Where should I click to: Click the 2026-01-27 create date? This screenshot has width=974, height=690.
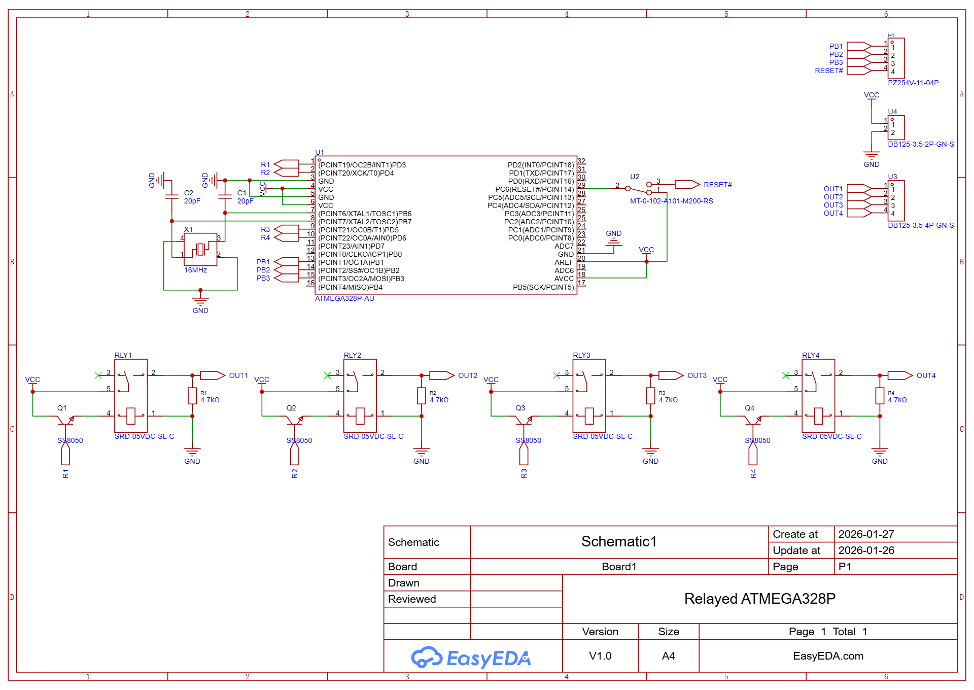pyautogui.click(x=866, y=534)
